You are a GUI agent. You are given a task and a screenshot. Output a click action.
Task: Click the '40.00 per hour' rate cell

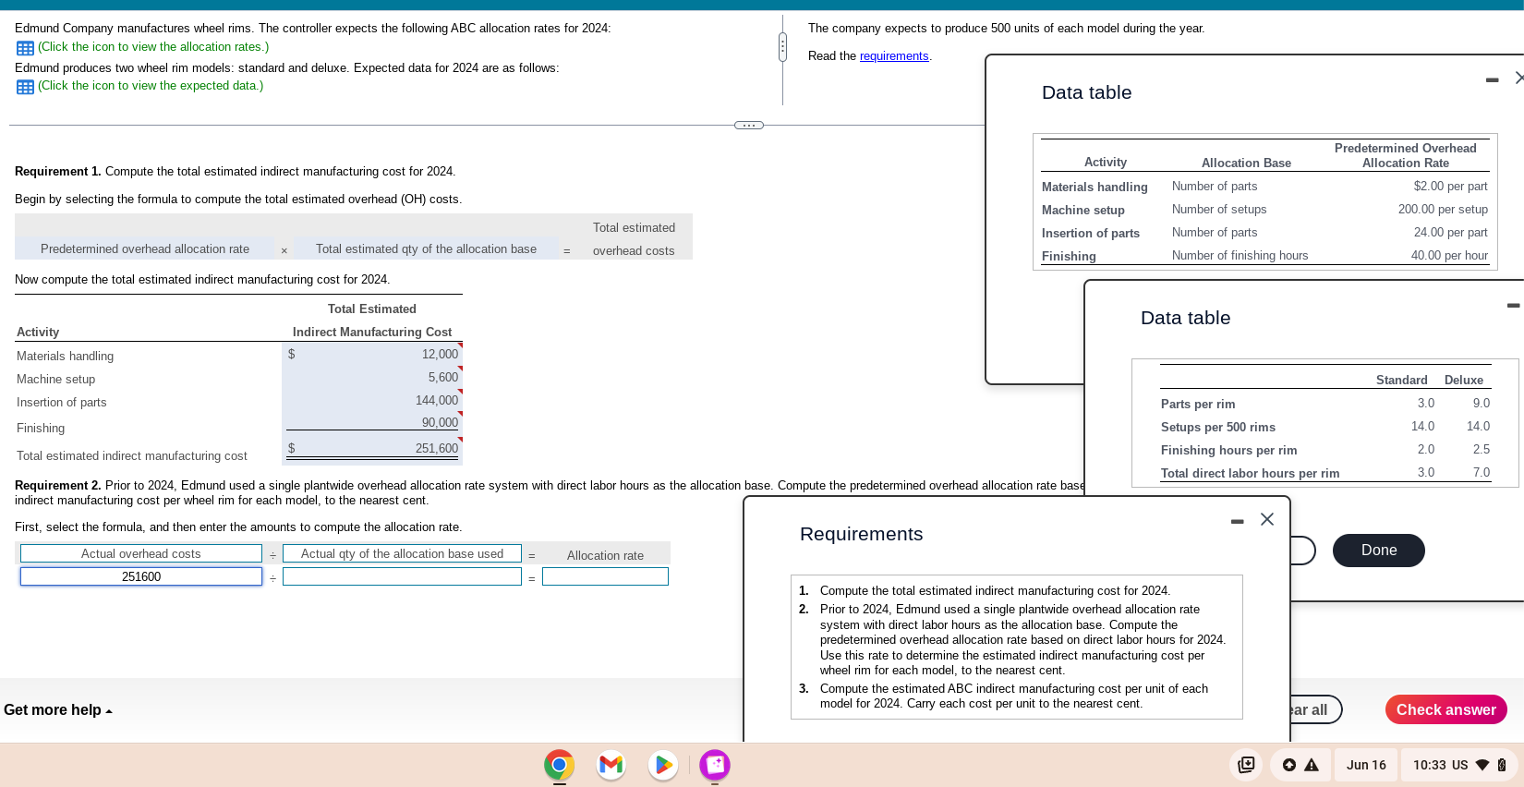point(1449,256)
